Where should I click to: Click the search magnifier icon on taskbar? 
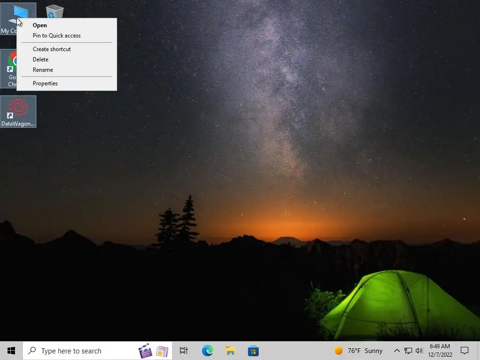(x=32, y=350)
